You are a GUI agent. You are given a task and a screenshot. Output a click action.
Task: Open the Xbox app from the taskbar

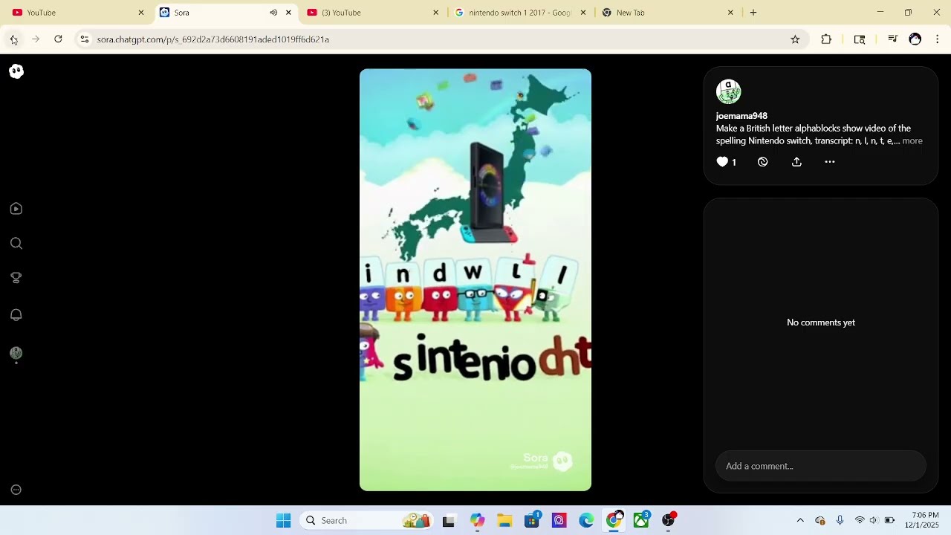pos(641,521)
